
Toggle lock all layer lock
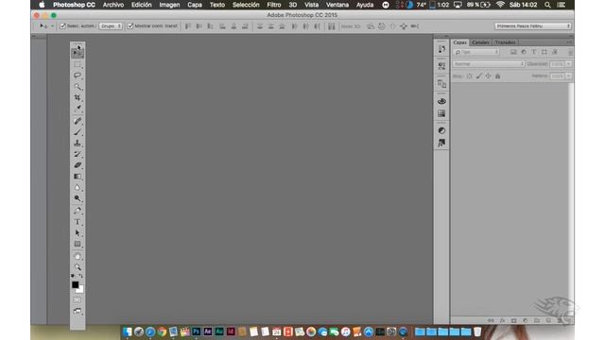(498, 76)
